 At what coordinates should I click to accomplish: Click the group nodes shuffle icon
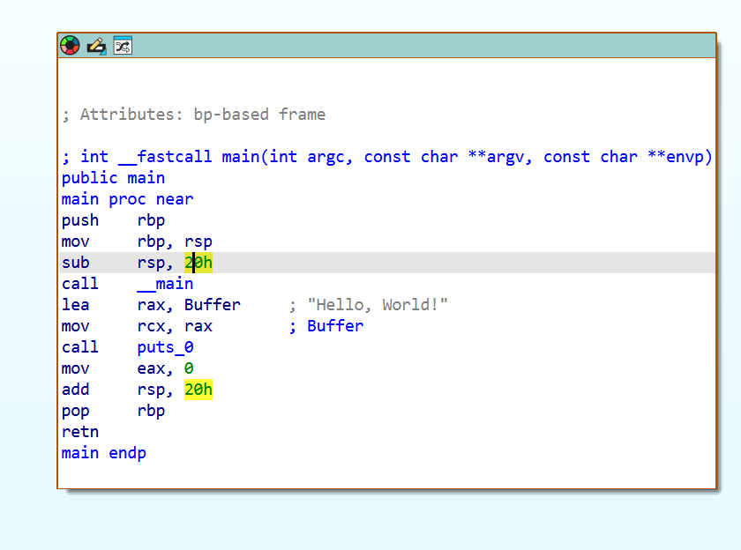(123, 46)
